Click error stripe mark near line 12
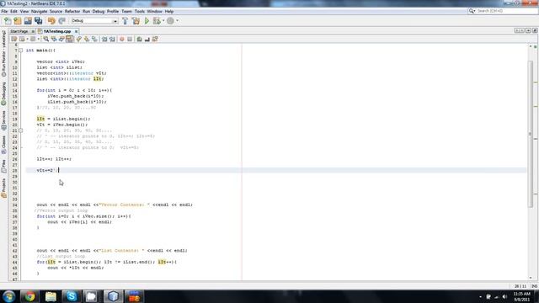Viewport: 539px width, 303px height. tap(536, 82)
